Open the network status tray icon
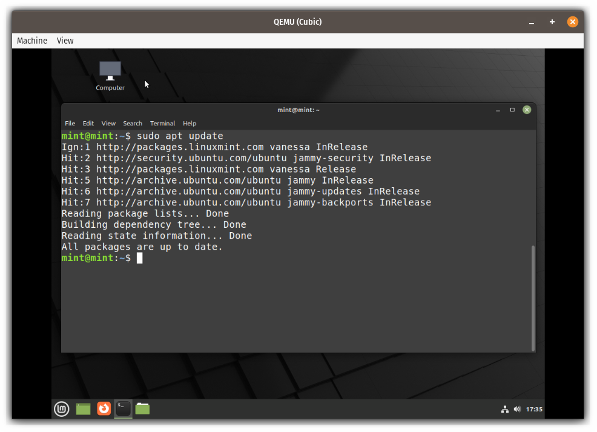 click(x=505, y=409)
